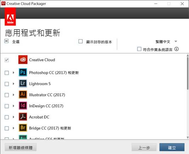This screenshot has width=189, height=154.
Task: Select the Photoshop CC (2017) 和更新 label
Action: 54,73
